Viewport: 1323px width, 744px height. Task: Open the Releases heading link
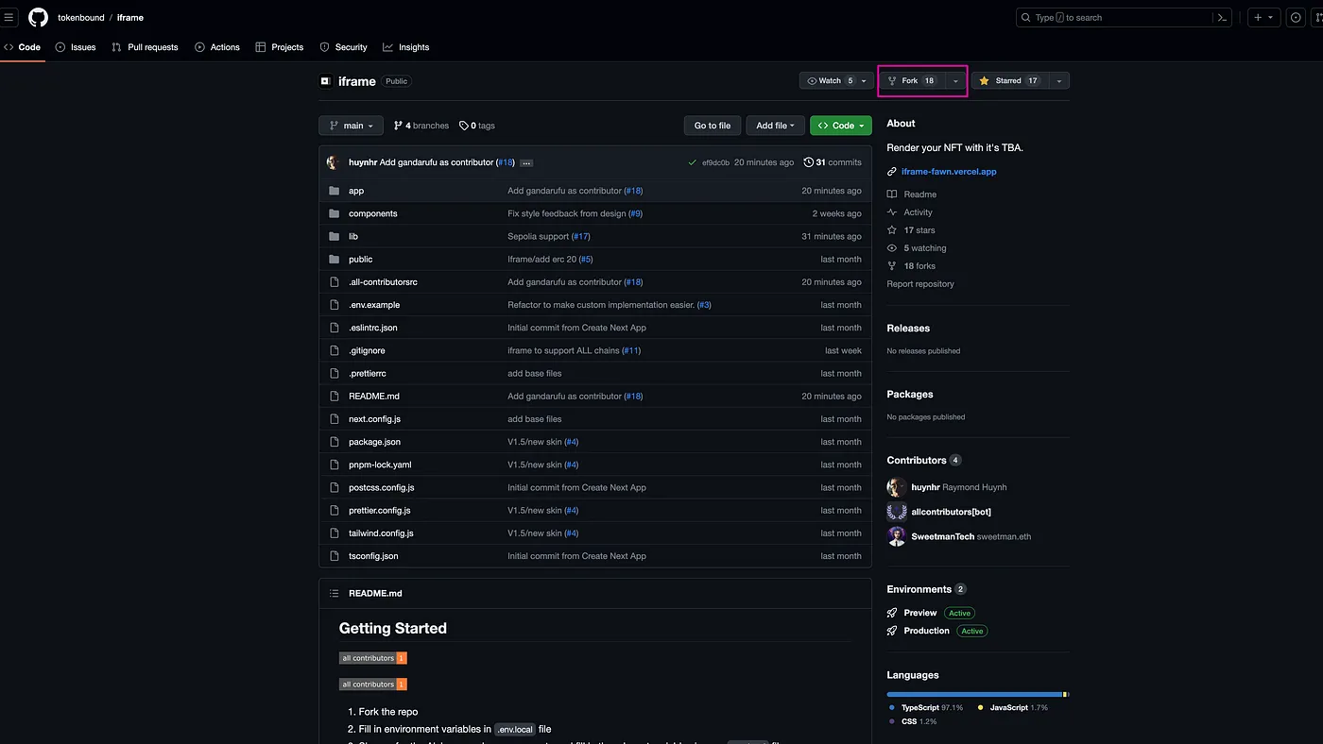coord(908,329)
